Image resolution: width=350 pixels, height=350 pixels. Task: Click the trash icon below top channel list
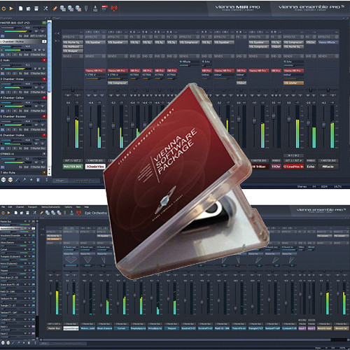[x=38, y=180]
